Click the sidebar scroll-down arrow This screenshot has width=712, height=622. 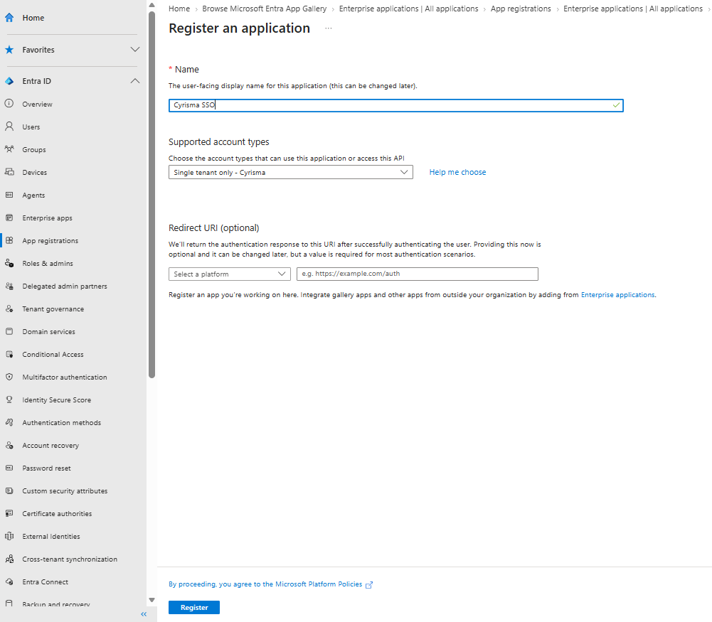tap(152, 600)
